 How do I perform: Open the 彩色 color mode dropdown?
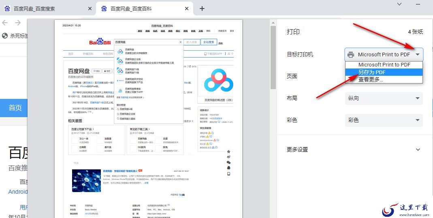(x=384, y=120)
